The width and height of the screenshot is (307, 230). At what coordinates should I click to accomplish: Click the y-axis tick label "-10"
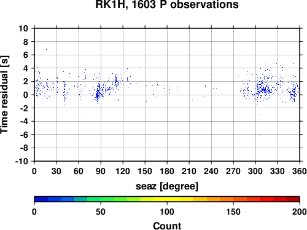click(x=21, y=161)
